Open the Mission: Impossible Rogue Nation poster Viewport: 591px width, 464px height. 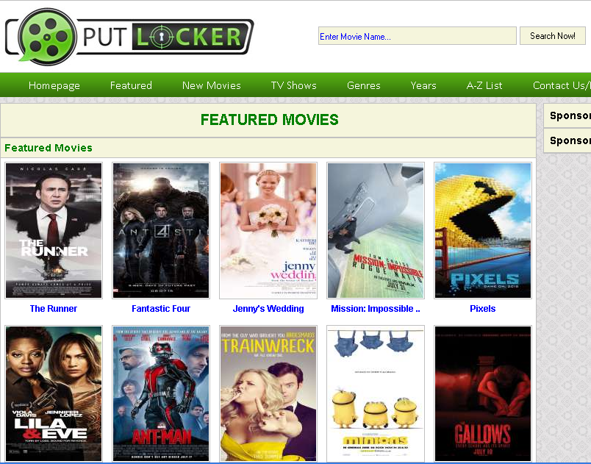pyautogui.click(x=376, y=230)
